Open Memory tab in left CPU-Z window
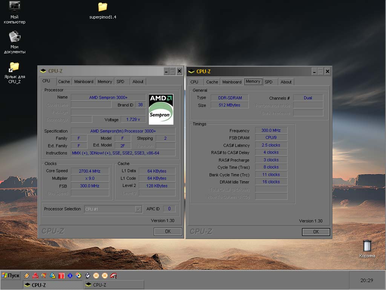 105,82
